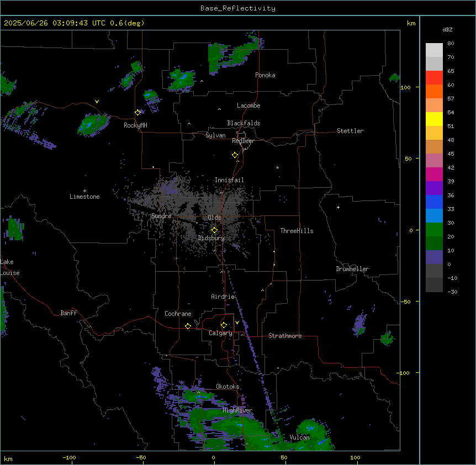476x465 pixels.
Task: Click the 100 tick on the vertical axis
Action: 405,87
